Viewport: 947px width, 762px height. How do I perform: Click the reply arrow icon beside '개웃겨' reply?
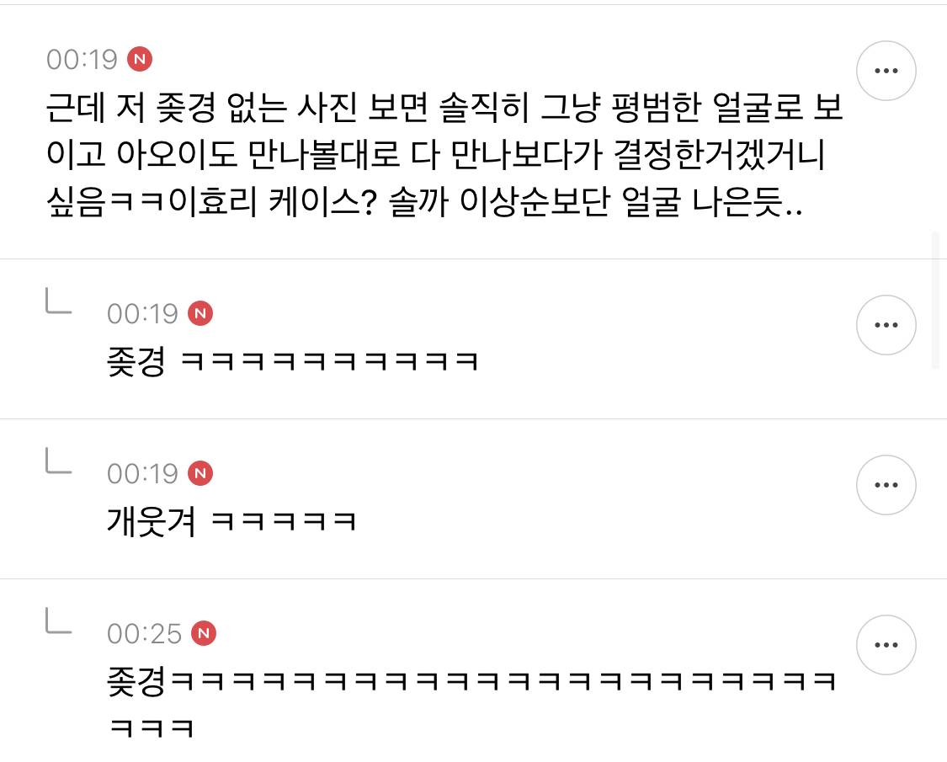[59, 461]
